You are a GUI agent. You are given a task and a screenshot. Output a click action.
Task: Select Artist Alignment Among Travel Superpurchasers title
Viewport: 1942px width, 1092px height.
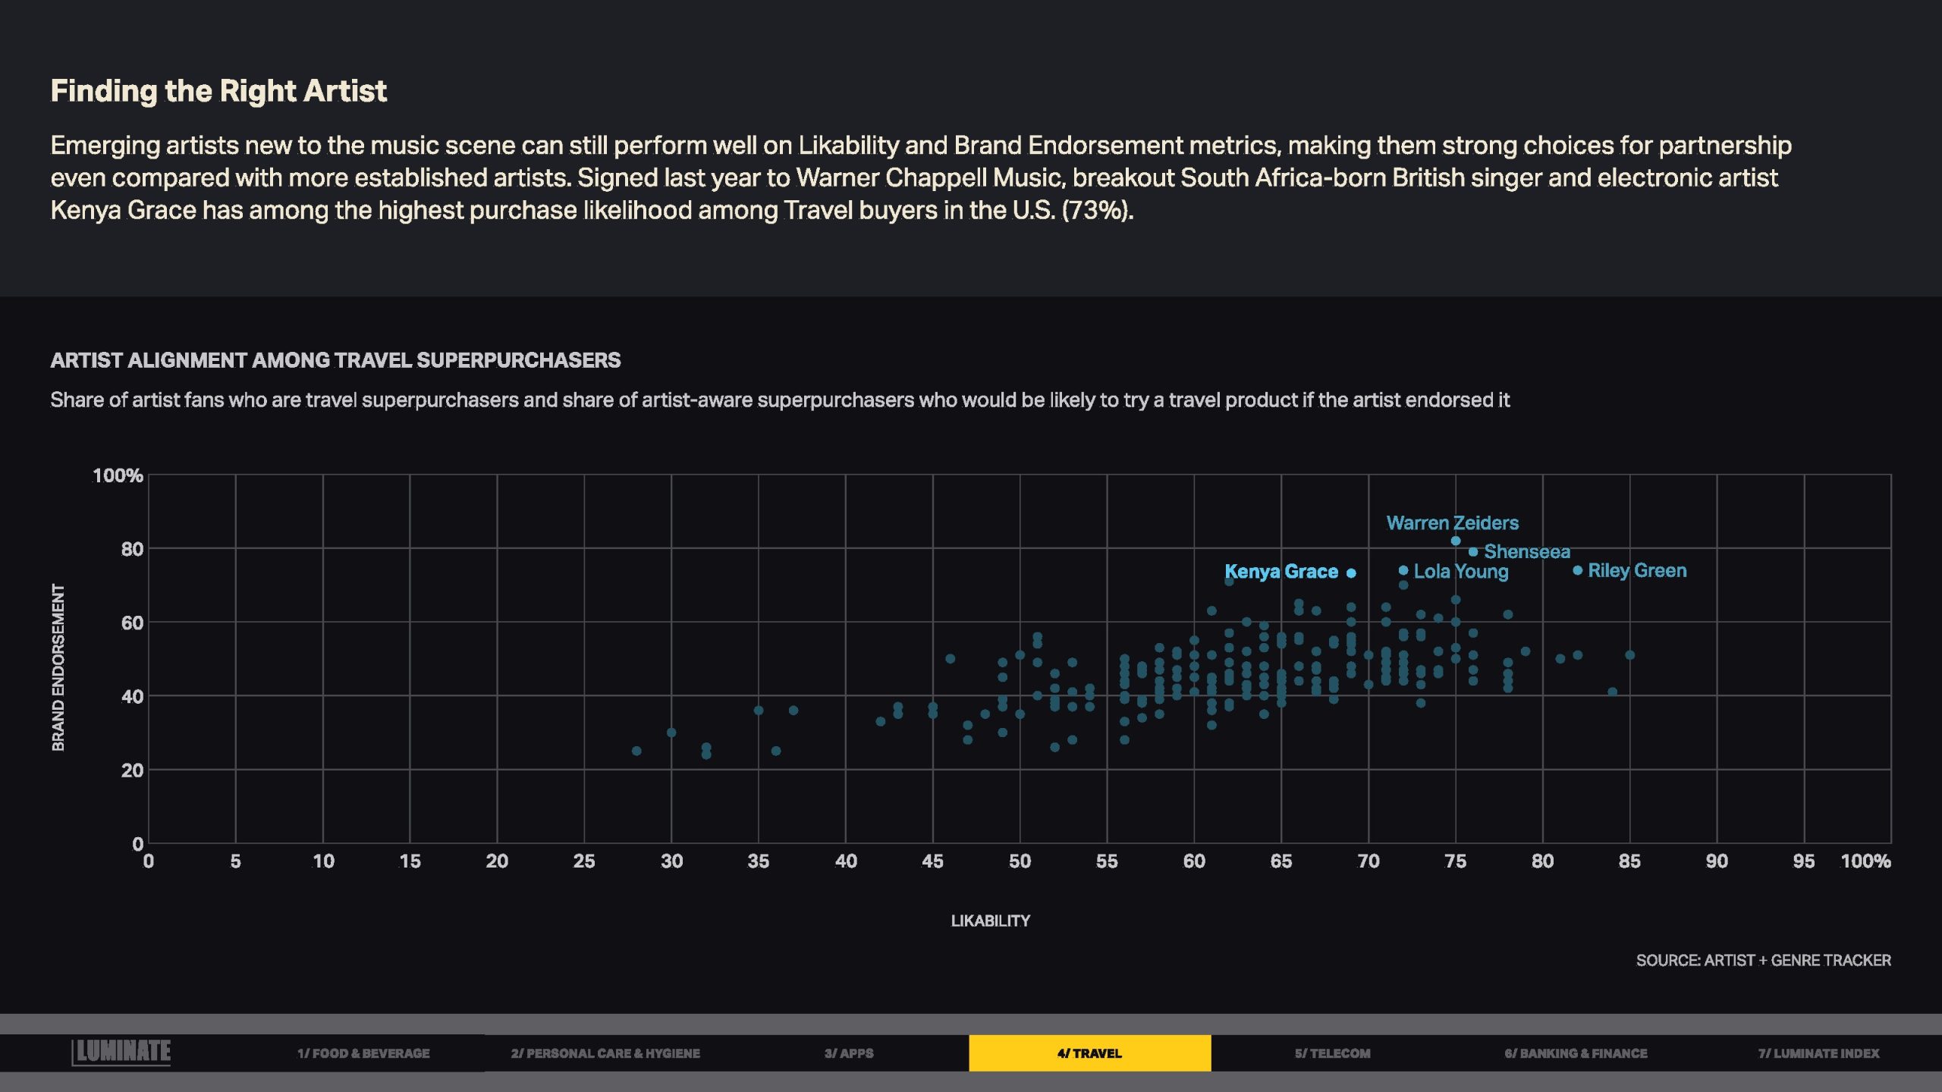click(x=335, y=360)
